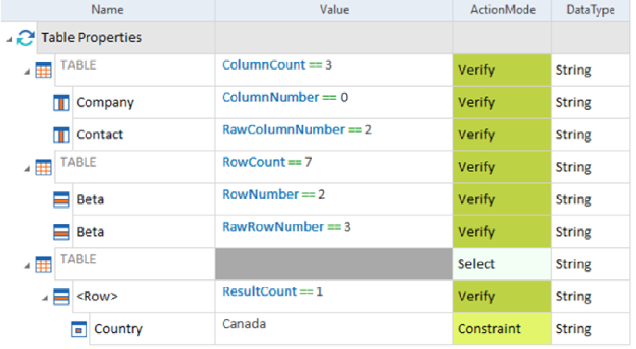Collapse the TABLE node with ColumnCount
Viewport: 636px width, 349px height.
[28, 72]
